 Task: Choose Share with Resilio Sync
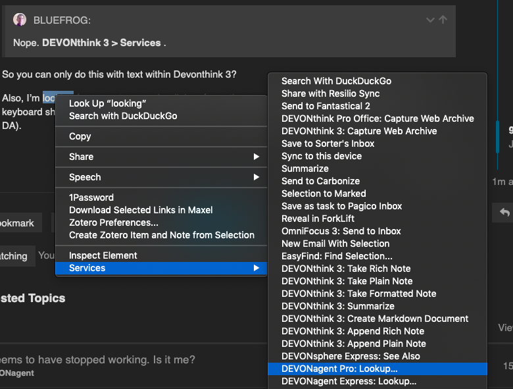[378, 93]
